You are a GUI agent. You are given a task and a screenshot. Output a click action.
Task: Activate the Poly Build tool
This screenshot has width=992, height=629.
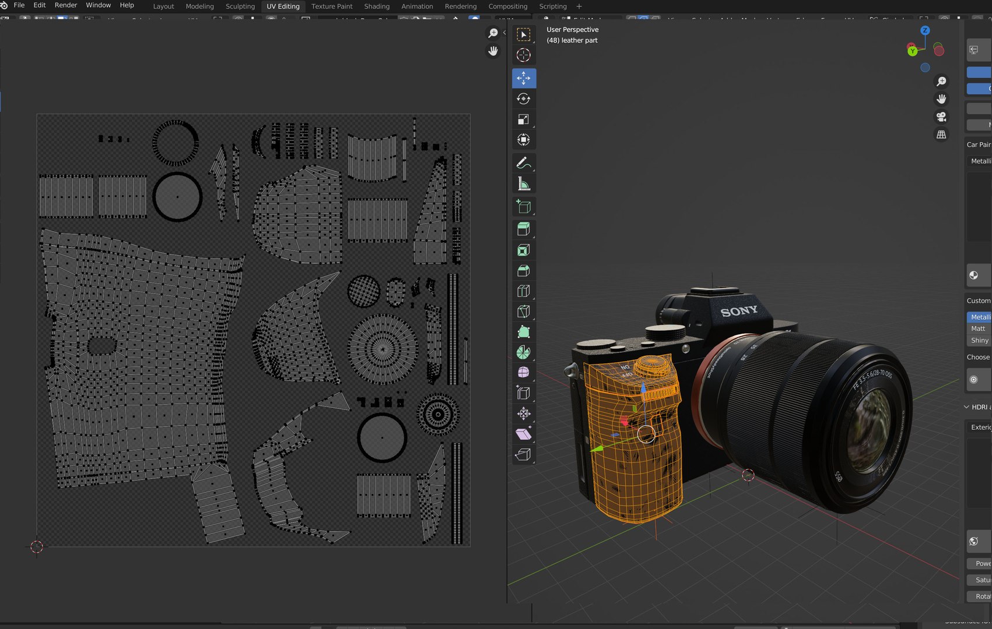[x=524, y=332]
